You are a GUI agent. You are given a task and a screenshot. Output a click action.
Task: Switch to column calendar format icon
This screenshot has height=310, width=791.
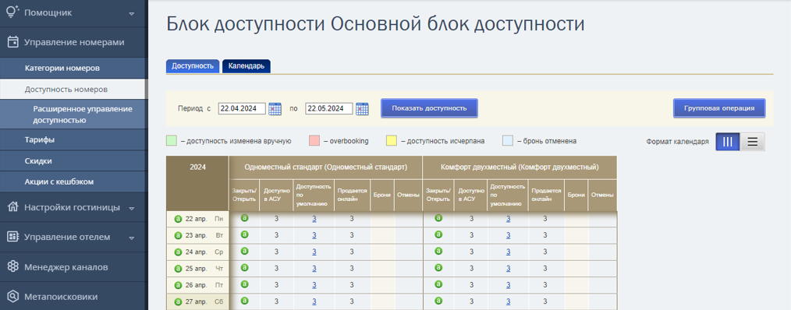coord(728,142)
